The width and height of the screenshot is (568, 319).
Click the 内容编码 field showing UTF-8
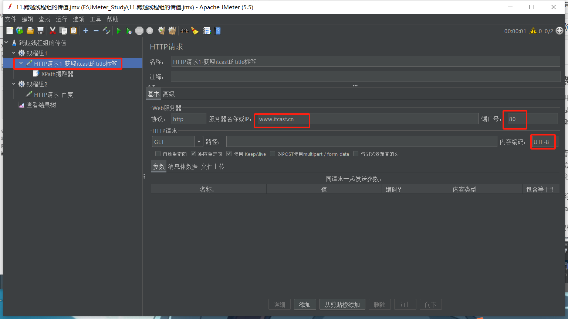coord(545,141)
